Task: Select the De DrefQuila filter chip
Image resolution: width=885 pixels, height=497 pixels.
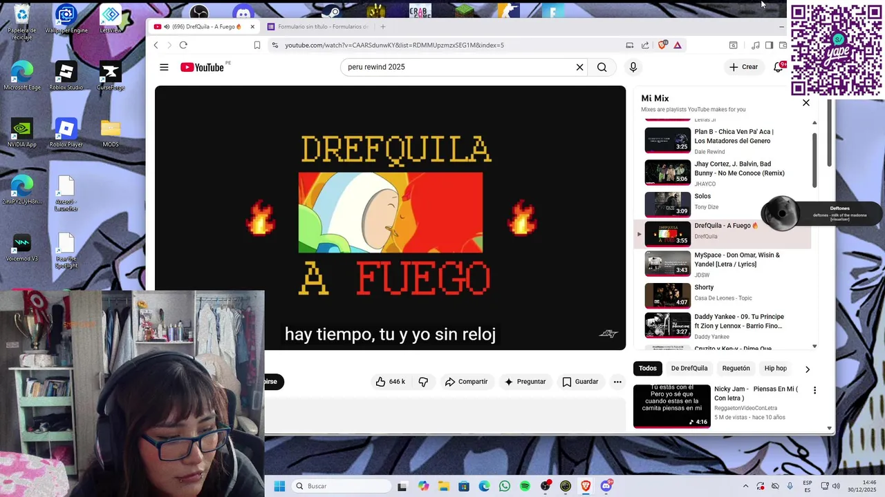Action: 689,369
